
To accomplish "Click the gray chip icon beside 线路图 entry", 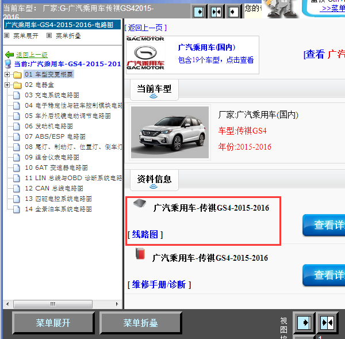I will (x=140, y=203).
